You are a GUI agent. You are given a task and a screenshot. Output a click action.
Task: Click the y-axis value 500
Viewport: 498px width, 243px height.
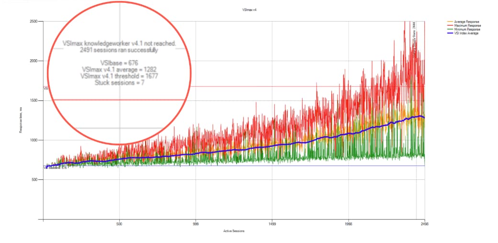(35, 179)
